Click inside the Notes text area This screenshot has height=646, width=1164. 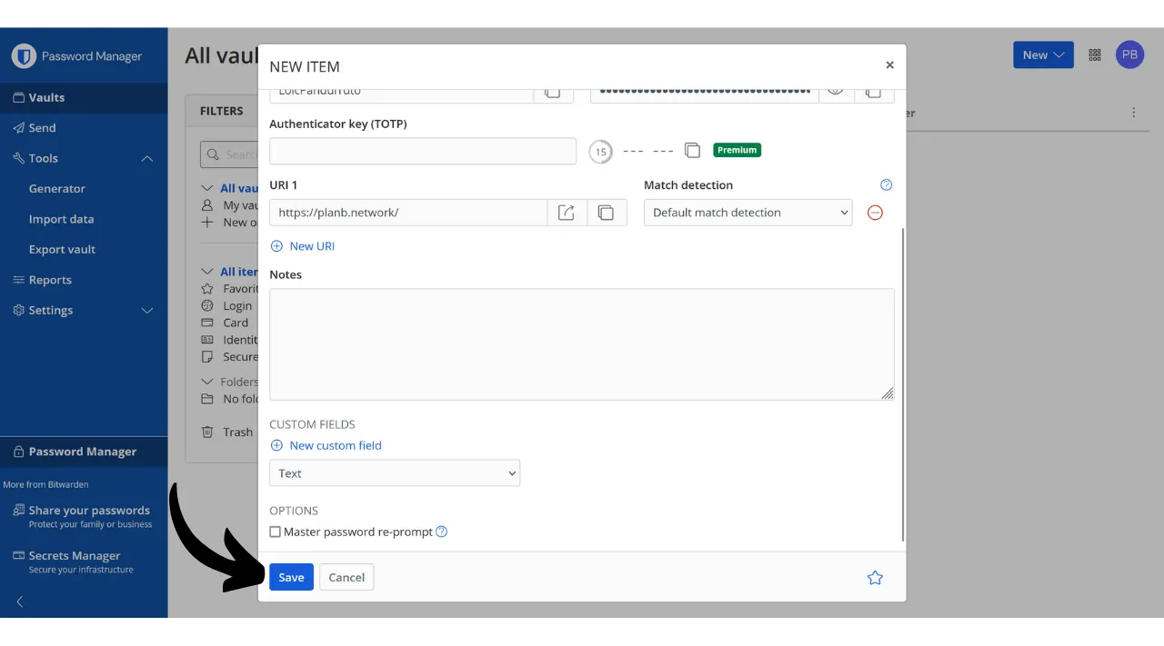point(581,344)
